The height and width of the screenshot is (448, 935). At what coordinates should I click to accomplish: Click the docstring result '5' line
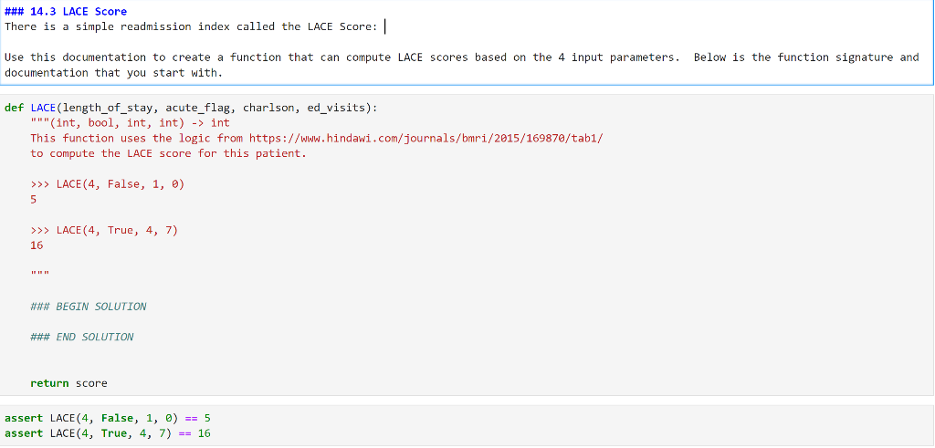pyautogui.click(x=34, y=200)
